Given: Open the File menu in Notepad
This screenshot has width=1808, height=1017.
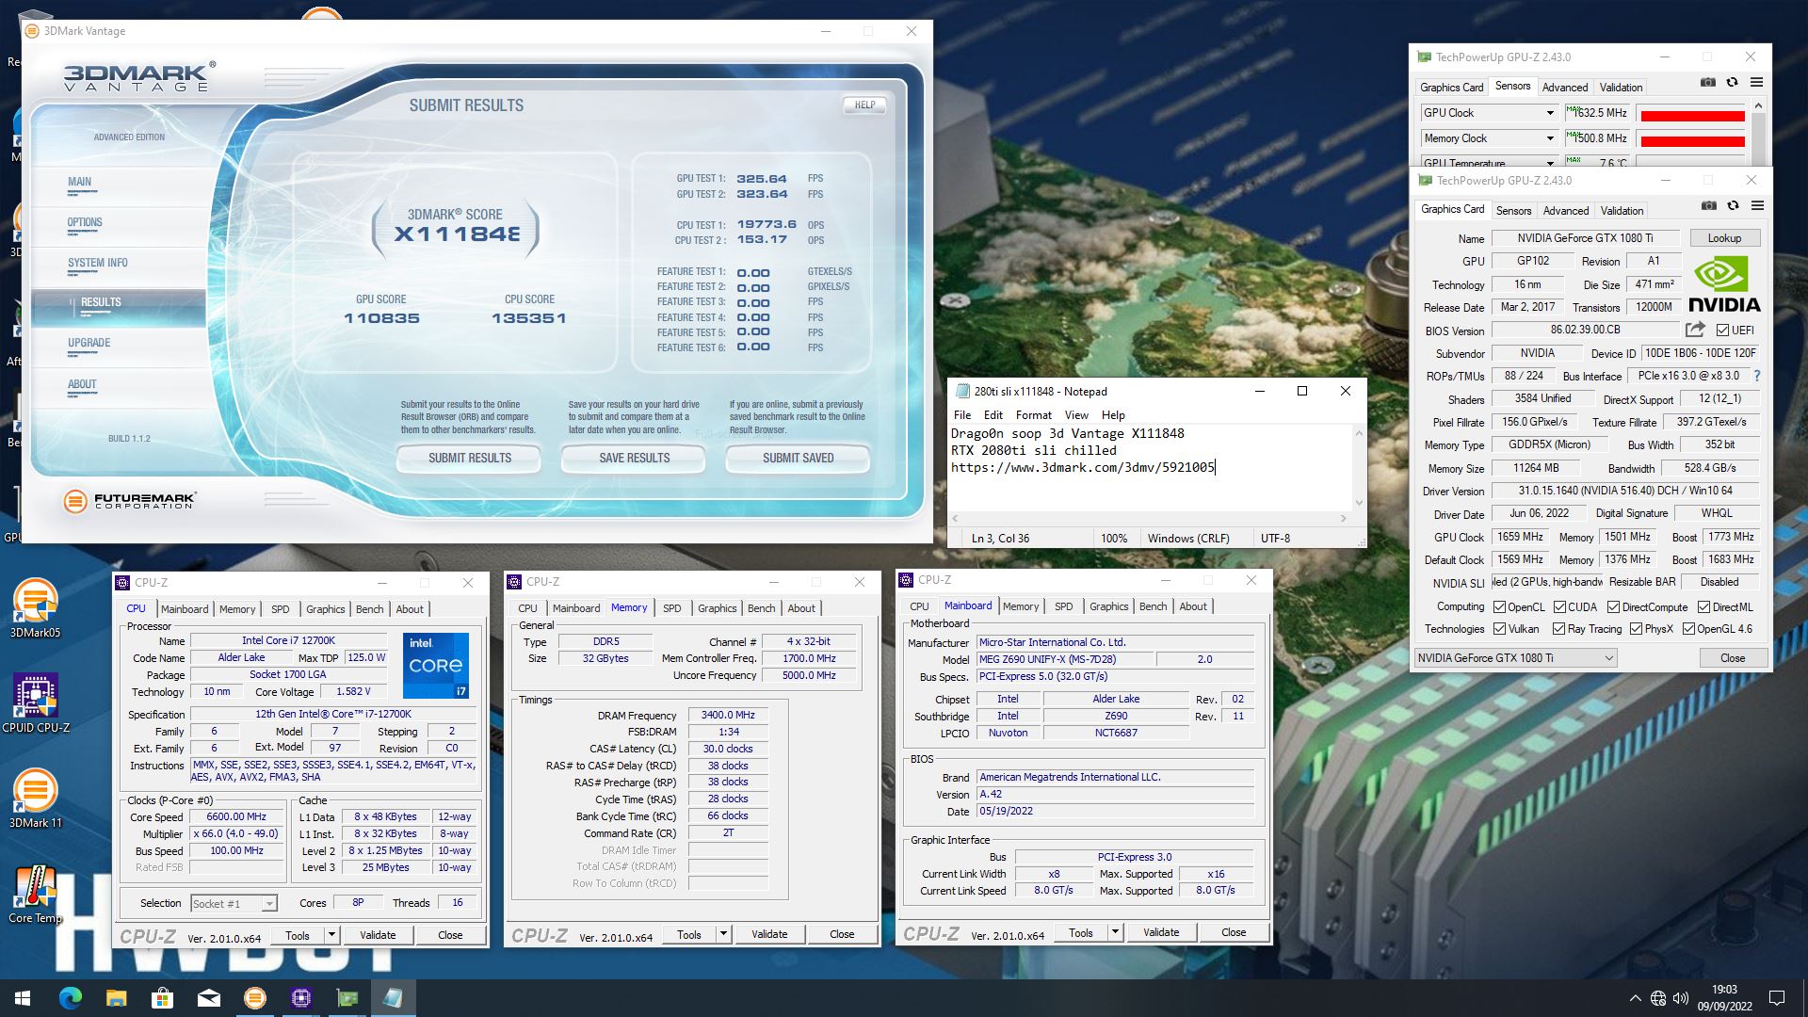Looking at the screenshot, I should click(962, 415).
